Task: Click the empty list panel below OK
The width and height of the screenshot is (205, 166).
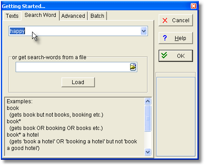Action: click(x=176, y=117)
